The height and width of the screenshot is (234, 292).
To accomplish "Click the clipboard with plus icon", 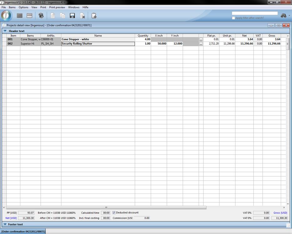I will coord(94,15).
